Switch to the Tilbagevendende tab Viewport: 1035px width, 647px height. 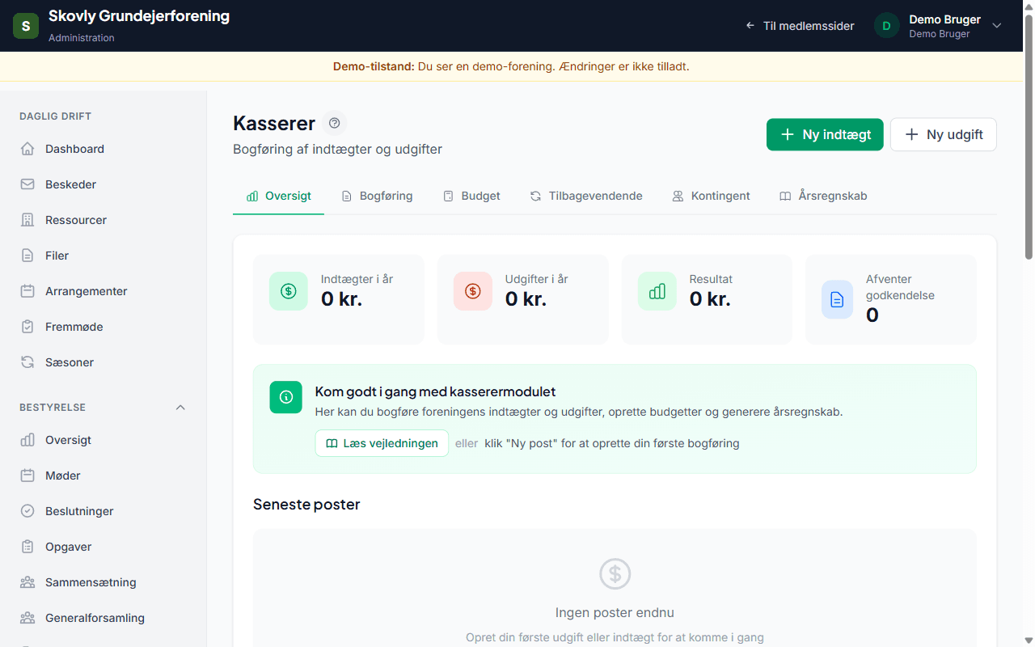[x=586, y=196]
